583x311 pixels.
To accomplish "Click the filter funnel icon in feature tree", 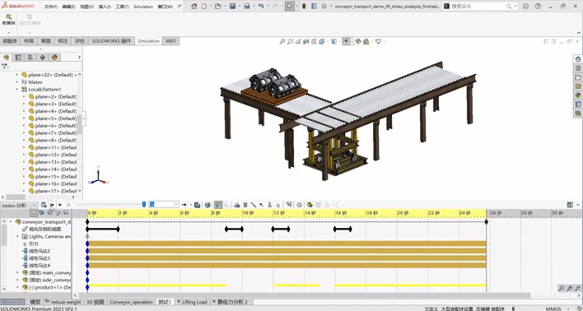I will [x=4, y=67].
